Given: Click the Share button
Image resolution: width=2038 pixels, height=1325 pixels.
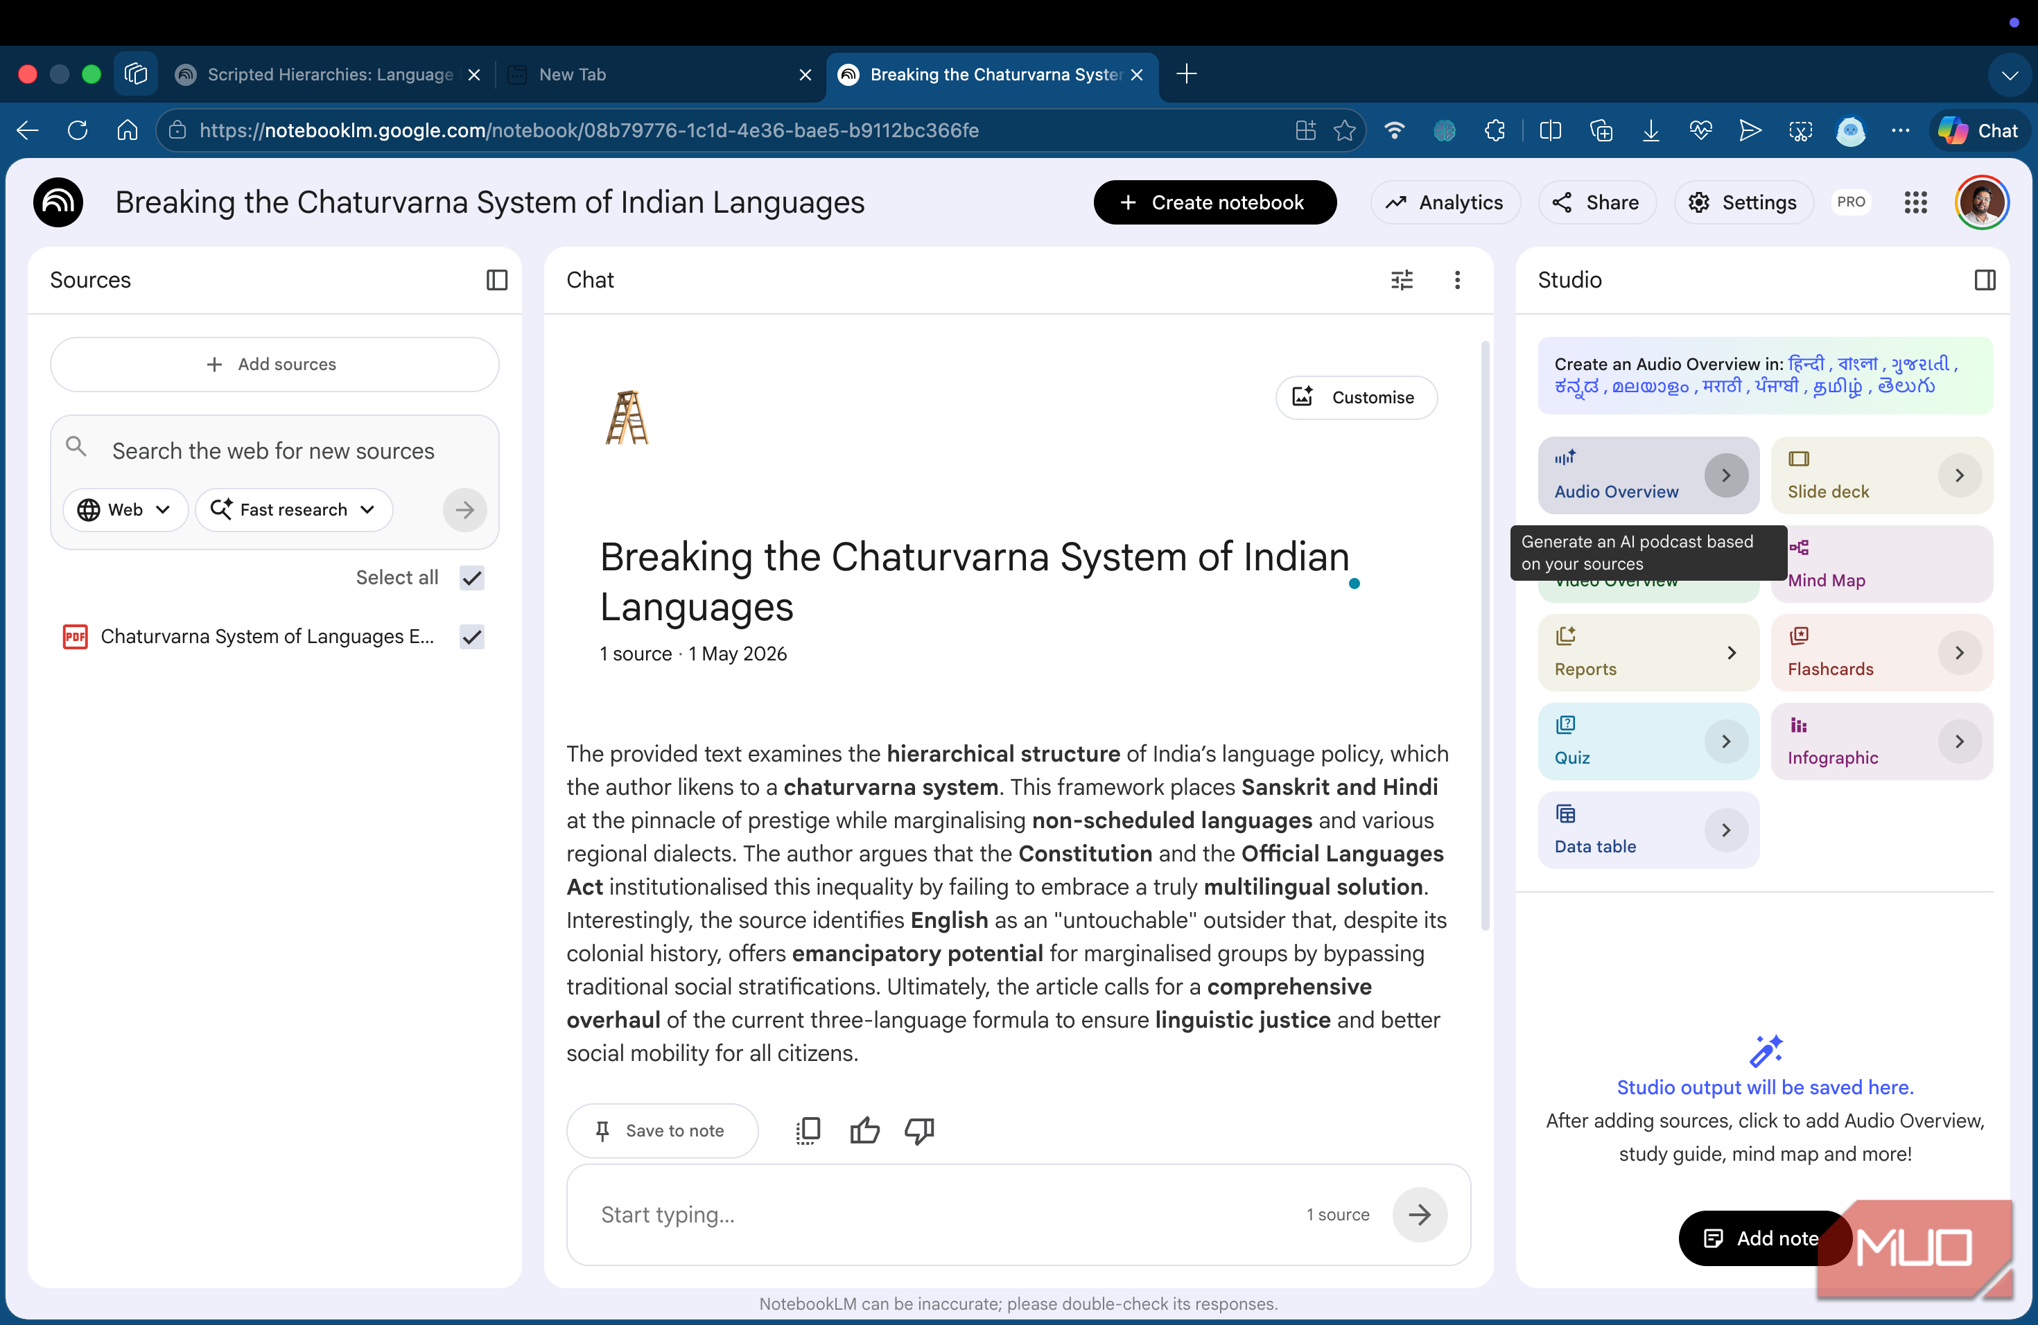Looking at the screenshot, I should (x=1597, y=202).
